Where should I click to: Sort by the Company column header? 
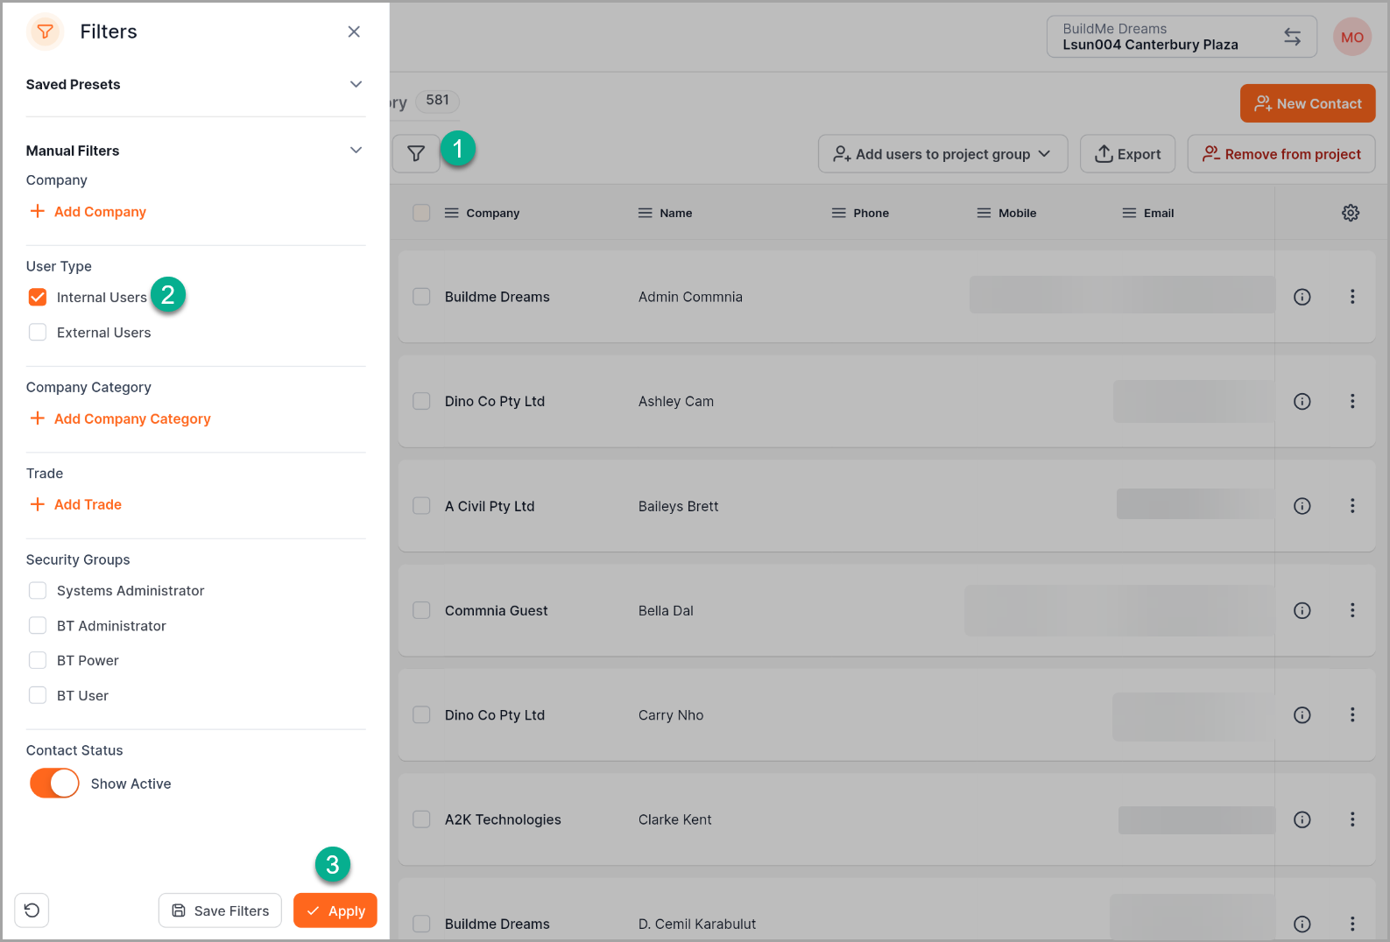coord(492,213)
